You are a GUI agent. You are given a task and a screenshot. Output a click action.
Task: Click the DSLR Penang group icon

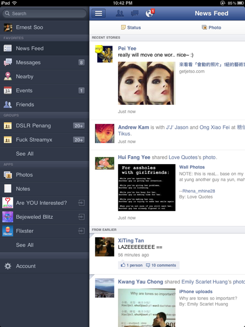pyautogui.click(x=8, y=126)
